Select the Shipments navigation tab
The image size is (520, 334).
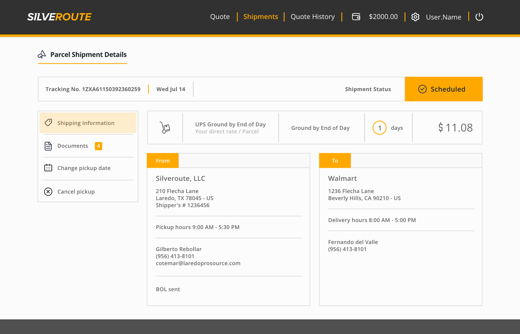click(x=261, y=17)
